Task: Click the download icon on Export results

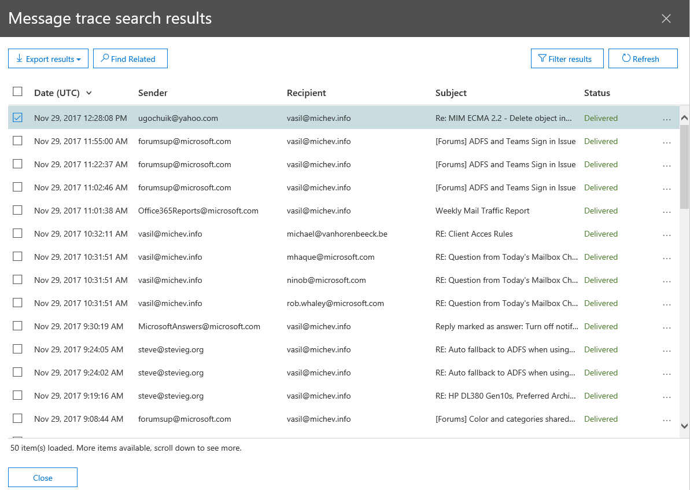Action: click(20, 58)
